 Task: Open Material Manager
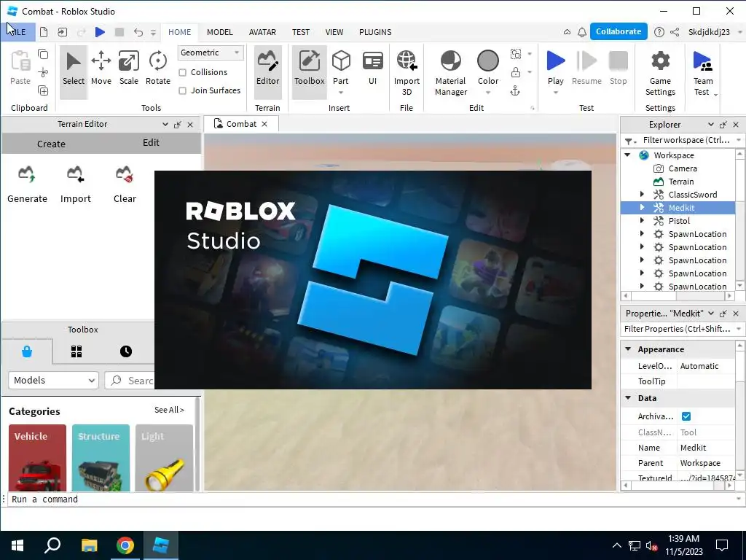click(x=450, y=72)
